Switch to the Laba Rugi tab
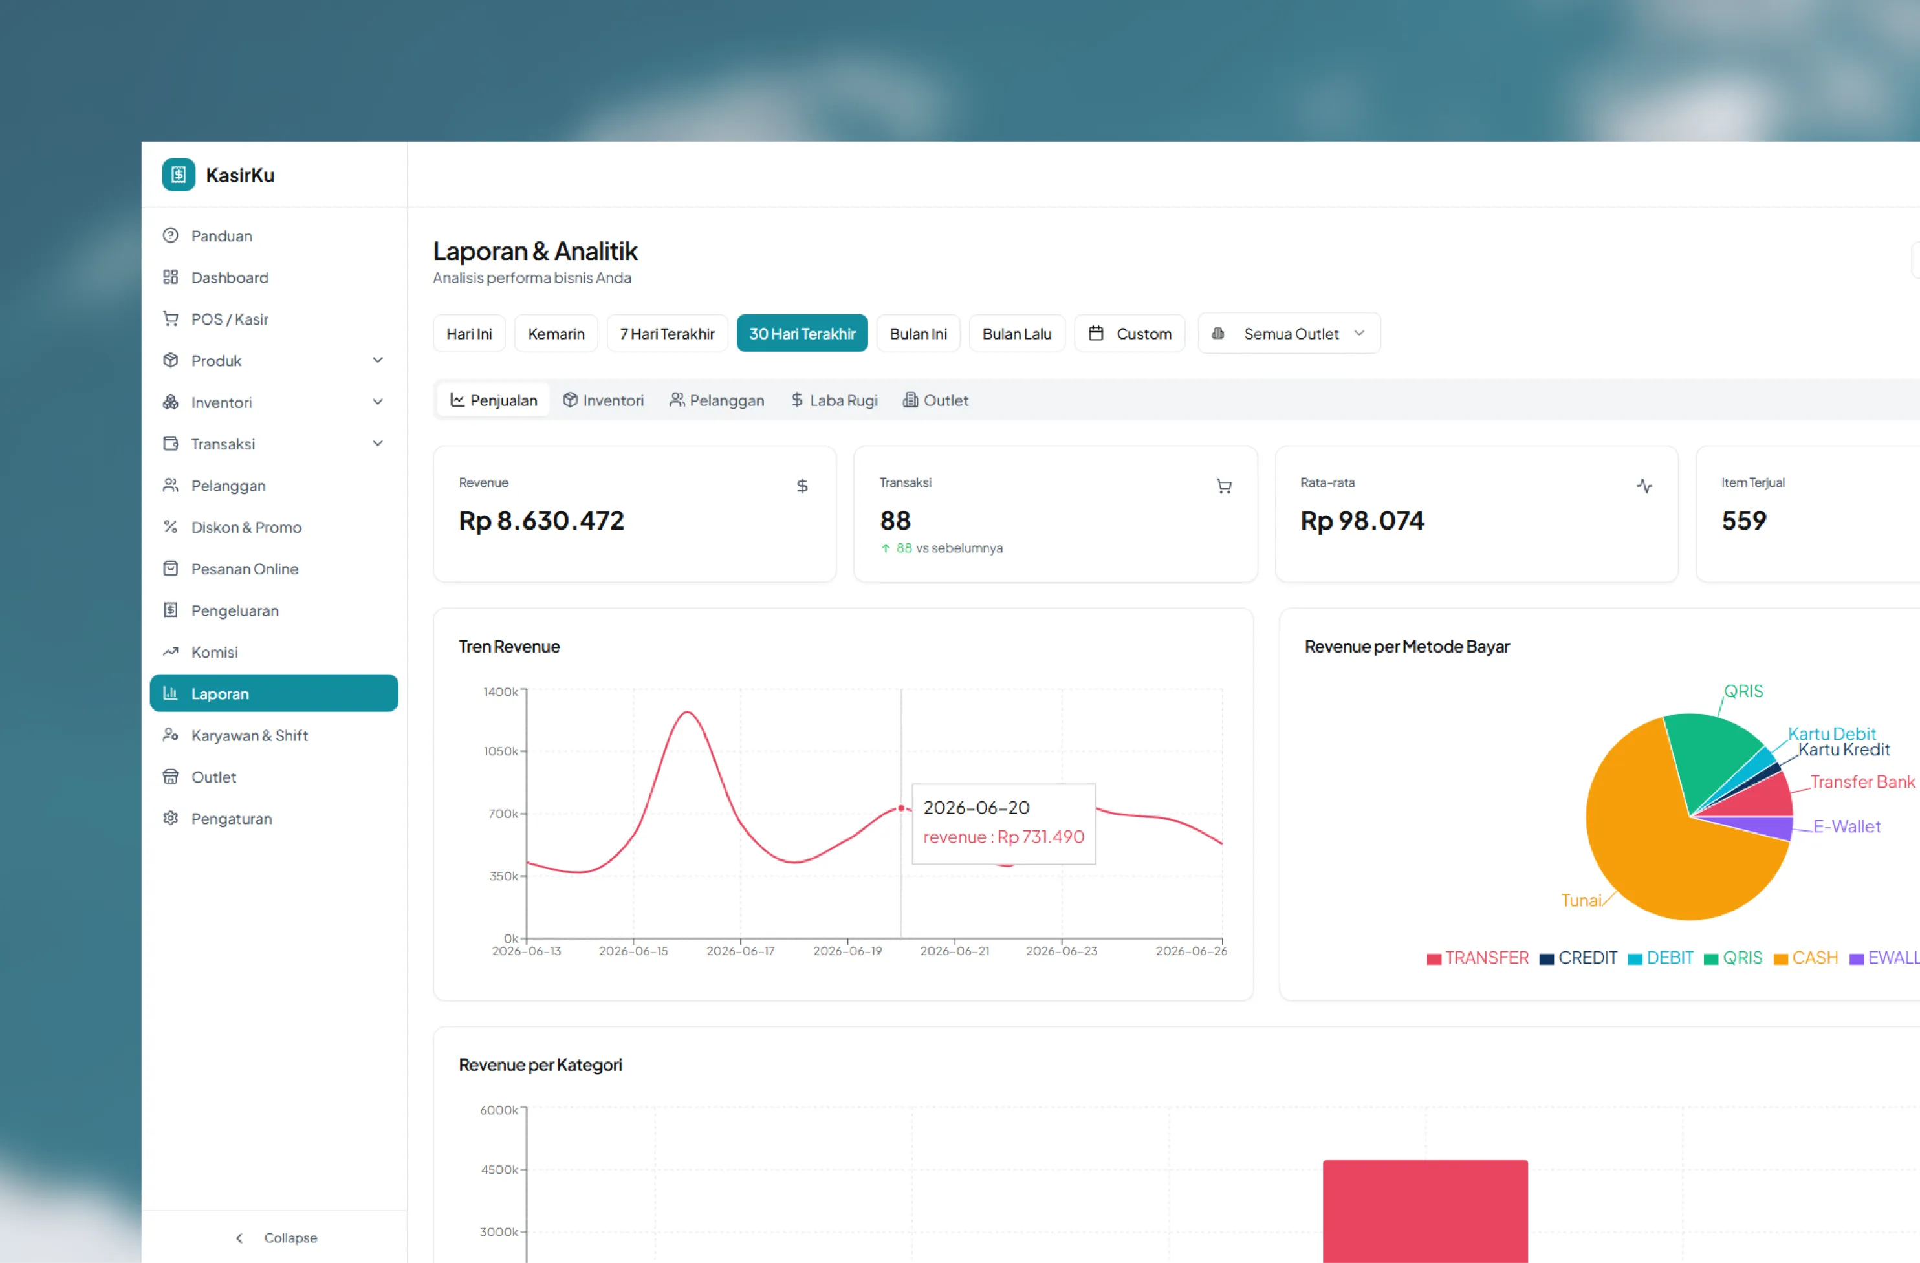Screen dimensions: 1920x1263 pyautogui.click(x=834, y=400)
